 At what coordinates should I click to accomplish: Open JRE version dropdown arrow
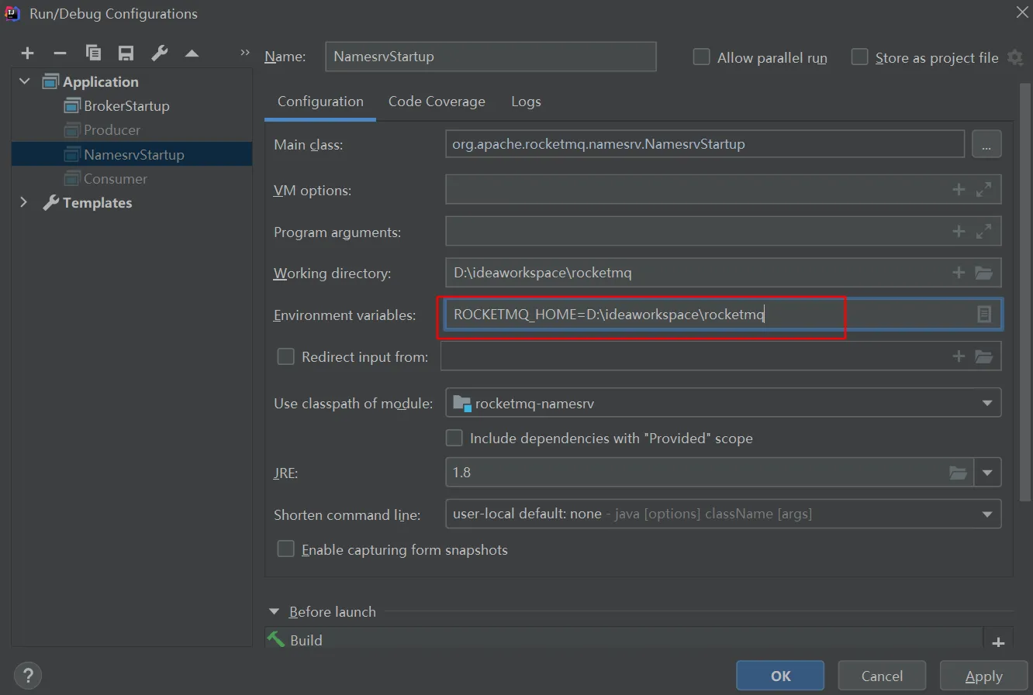pyautogui.click(x=987, y=473)
